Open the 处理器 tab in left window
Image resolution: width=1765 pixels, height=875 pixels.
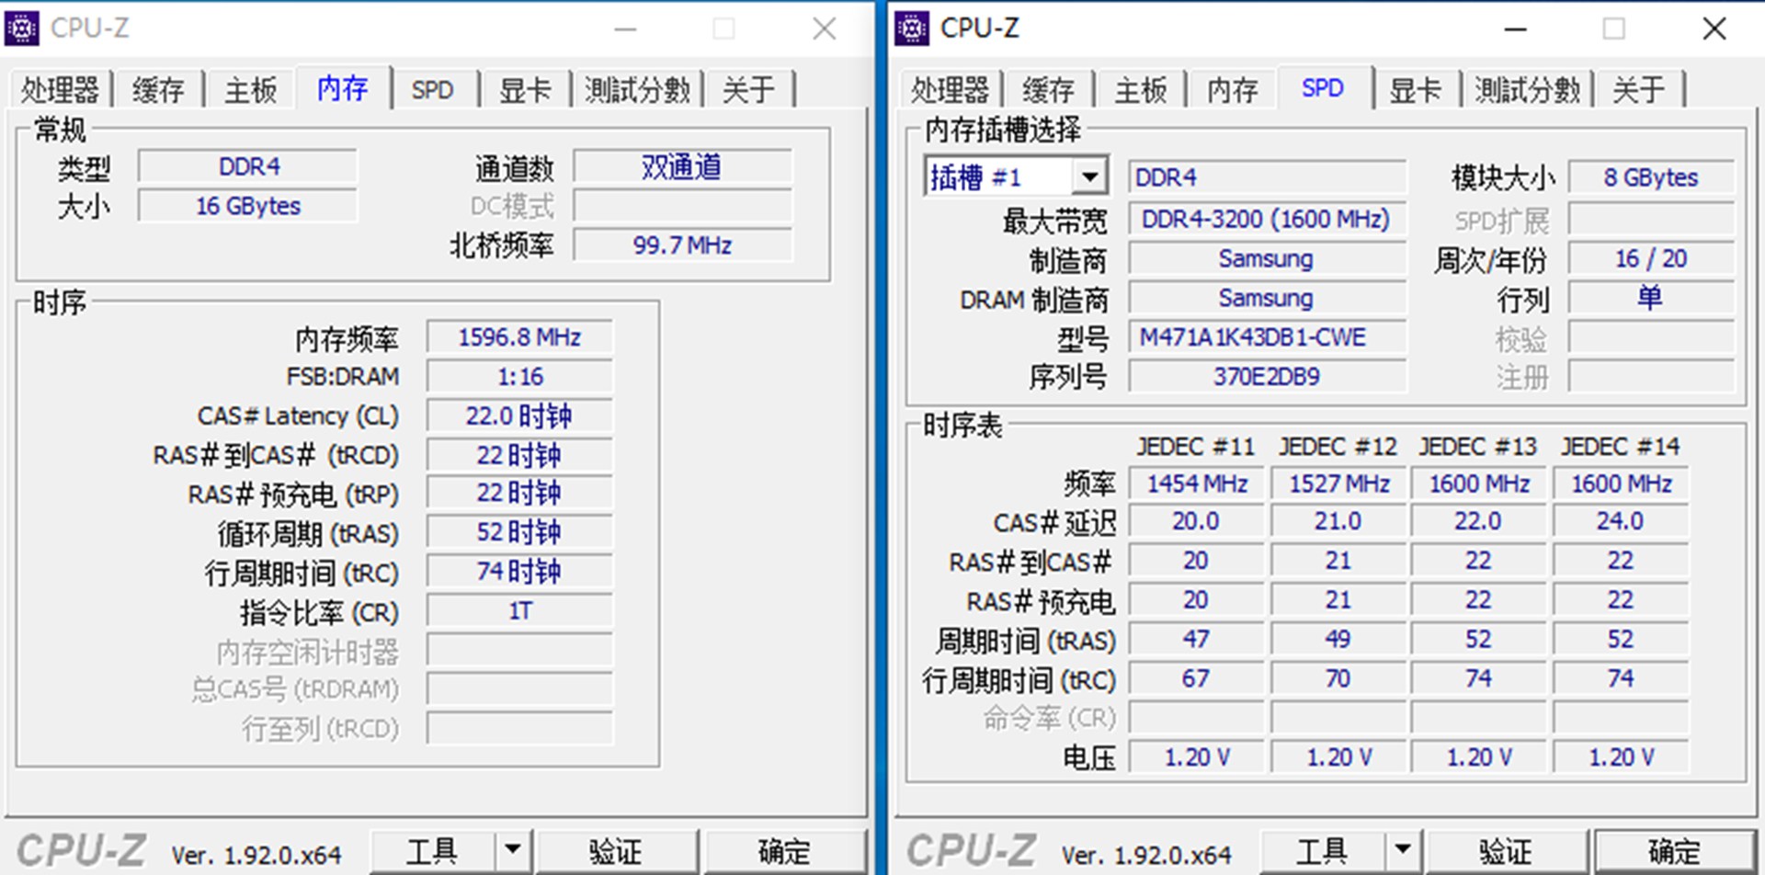(x=59, y=89)
